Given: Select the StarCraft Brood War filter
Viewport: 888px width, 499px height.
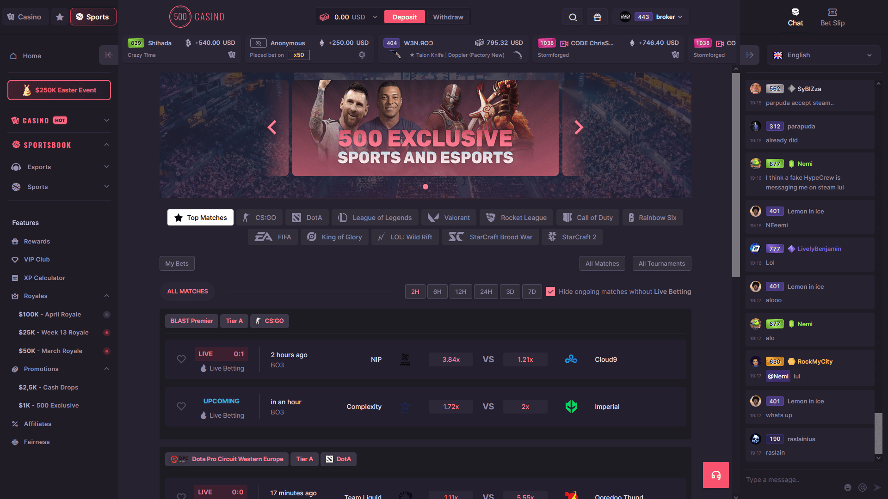Looking at the screenshot, I should tap(490, 237).
